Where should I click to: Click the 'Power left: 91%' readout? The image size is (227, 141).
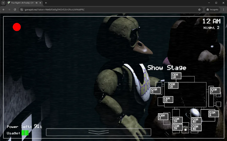tap(24, 127)
